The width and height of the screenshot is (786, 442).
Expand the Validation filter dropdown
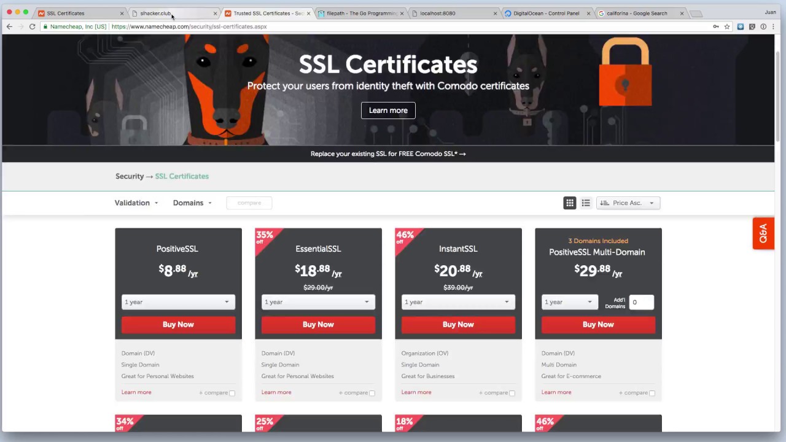(x=136, y=203)
